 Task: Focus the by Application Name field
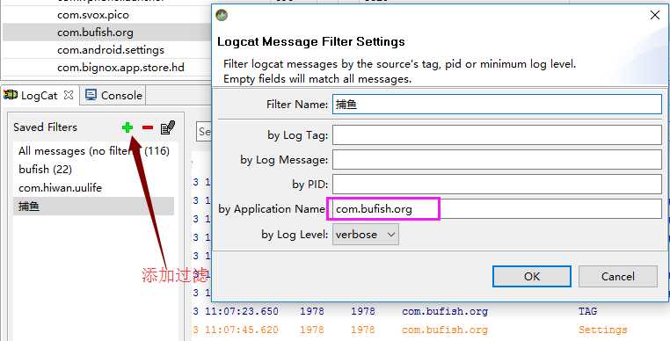(x=497, y=209)
